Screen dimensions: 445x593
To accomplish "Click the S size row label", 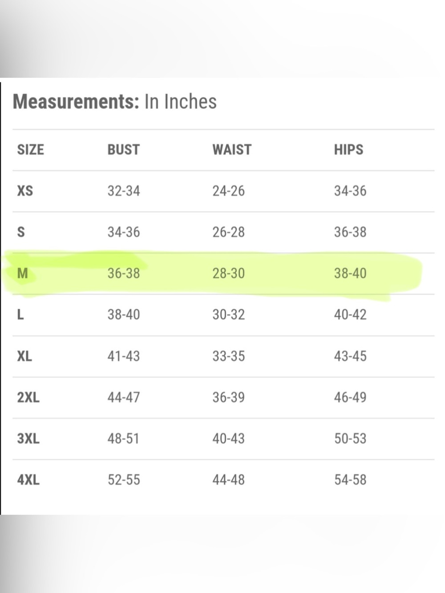I will coord(21,232).
